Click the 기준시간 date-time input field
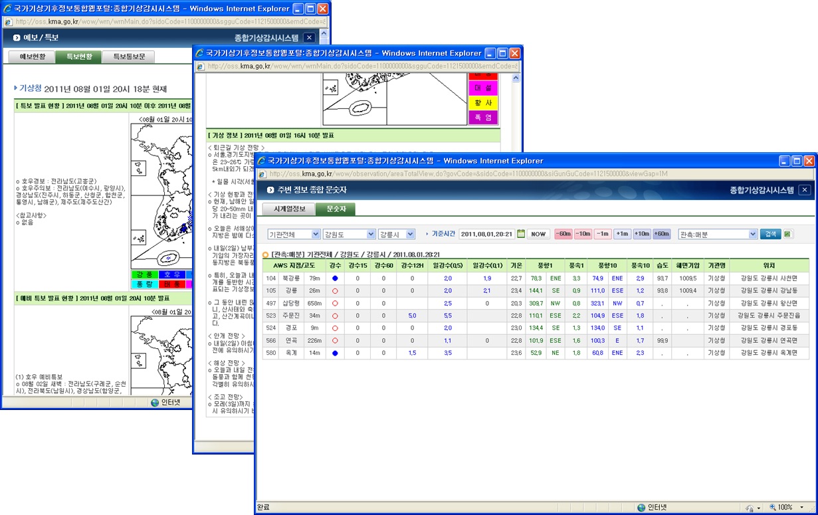 pos(486,234)
